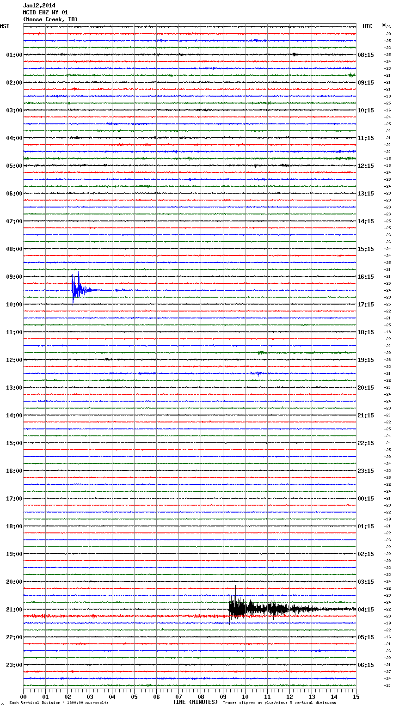Viewport: 393px width, 709px height.
Task: Click the 16:15 UTC time label
Action: (x=366, y=277)
